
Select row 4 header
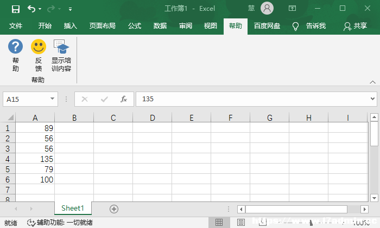coord(8,159)
